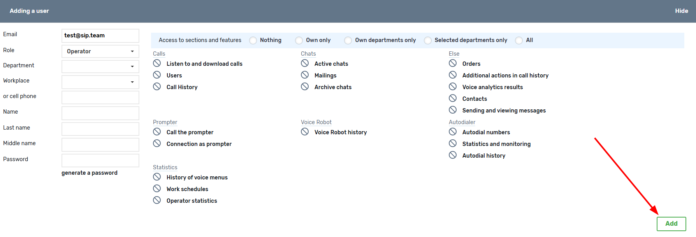The height and width of the screenshot is (237, 696).
Task: Open the Workplace dropdown list
Action: pos(100,82)
